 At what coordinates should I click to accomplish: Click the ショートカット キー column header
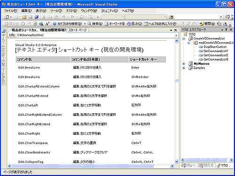pyautogui.click(x=147, y=60)
